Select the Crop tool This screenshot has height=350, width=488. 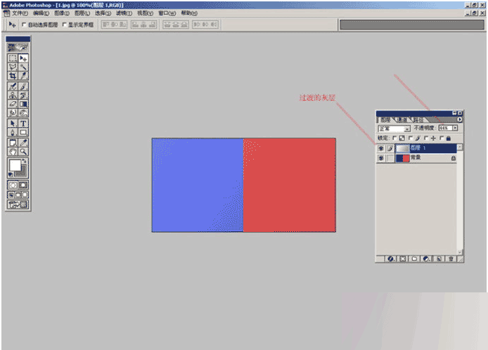[x=13, y=76]
